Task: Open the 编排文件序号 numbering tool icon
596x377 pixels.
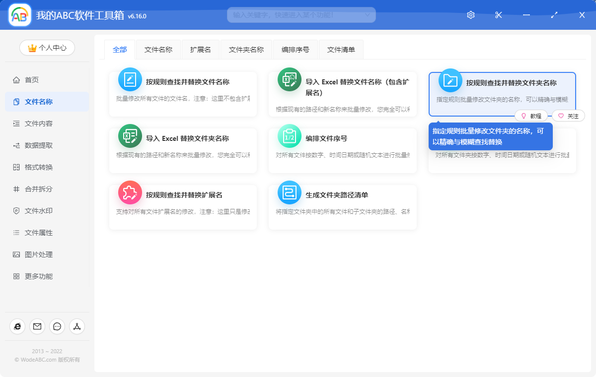Action: [289, 135]
